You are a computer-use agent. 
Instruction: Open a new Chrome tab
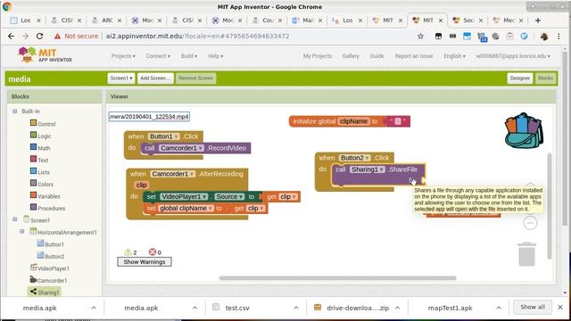[x=538, y=21]
